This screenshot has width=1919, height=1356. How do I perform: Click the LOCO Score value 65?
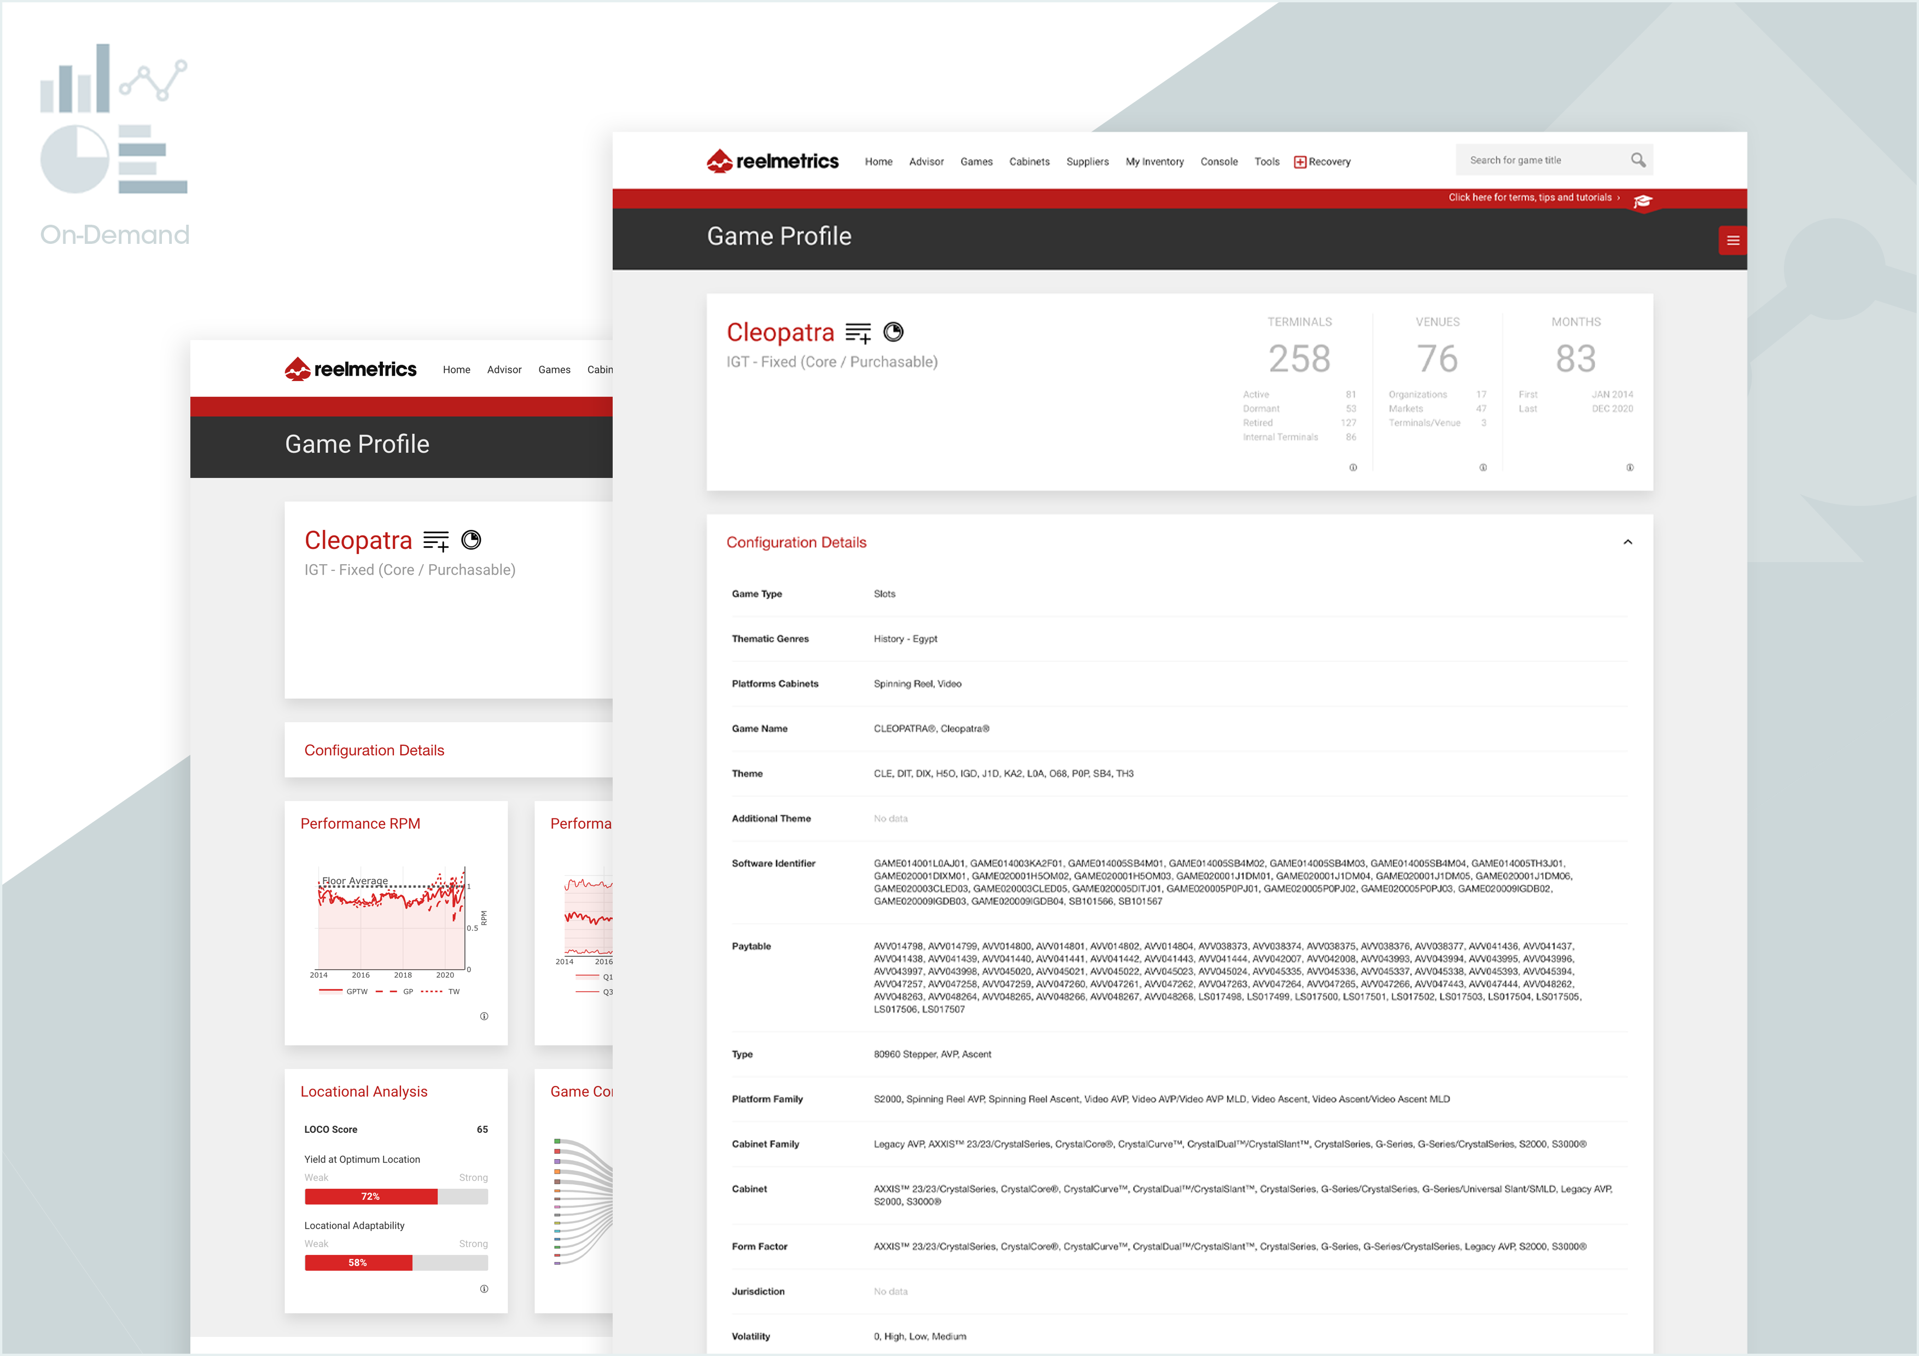click(482, 1130)
